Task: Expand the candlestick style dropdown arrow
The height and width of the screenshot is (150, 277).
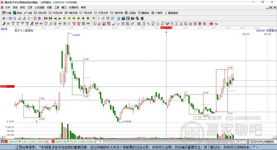Action: (32, 18)
